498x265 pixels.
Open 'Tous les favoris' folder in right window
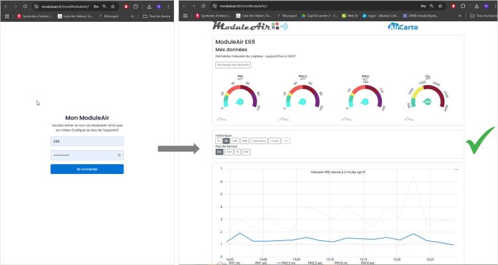point(483,15)
